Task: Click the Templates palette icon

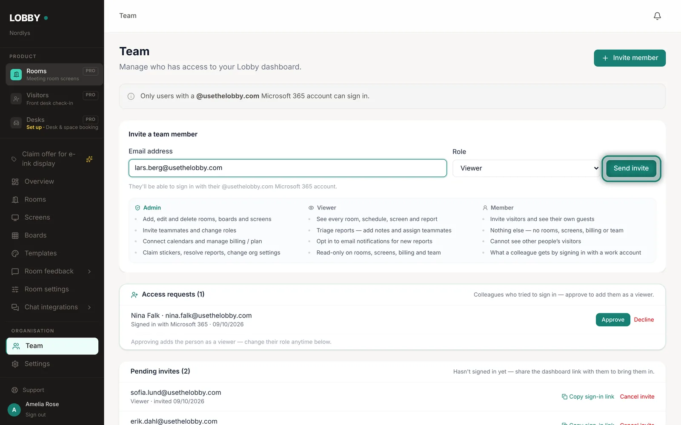Action: coord(15,253)
